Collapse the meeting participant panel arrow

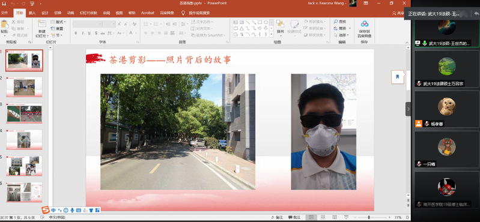408,109
